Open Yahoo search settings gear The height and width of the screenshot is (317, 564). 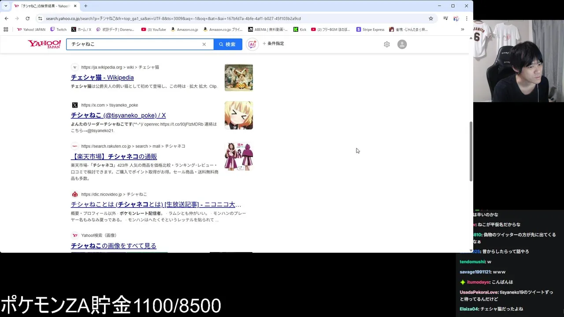pyautogui.click(x=387, y=44)
